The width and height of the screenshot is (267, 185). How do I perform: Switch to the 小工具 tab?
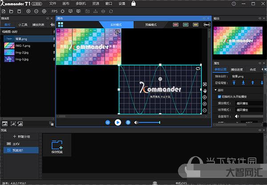23,25
